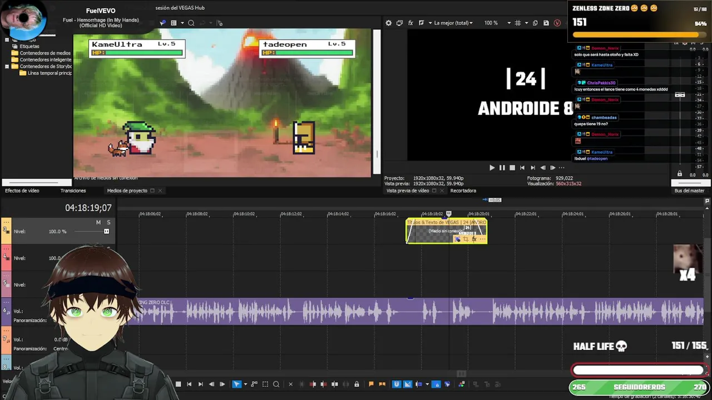Viewport: 712px width, 400px height.
Task: Insert marker orange flag icon
Action: click(x=371, y=384)
